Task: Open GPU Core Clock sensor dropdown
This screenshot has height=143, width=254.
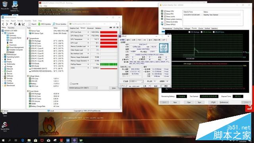Action: pos(88,32)
